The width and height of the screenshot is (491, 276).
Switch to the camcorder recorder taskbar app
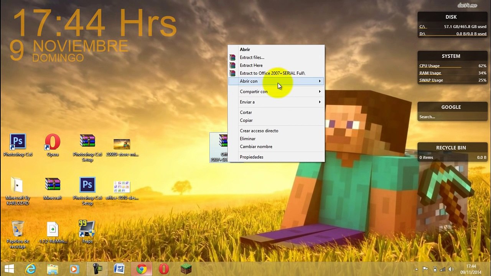(97, 269)
